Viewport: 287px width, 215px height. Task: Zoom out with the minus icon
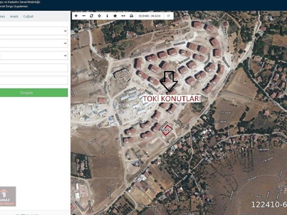pyautogui.click(x=84, y=16)
